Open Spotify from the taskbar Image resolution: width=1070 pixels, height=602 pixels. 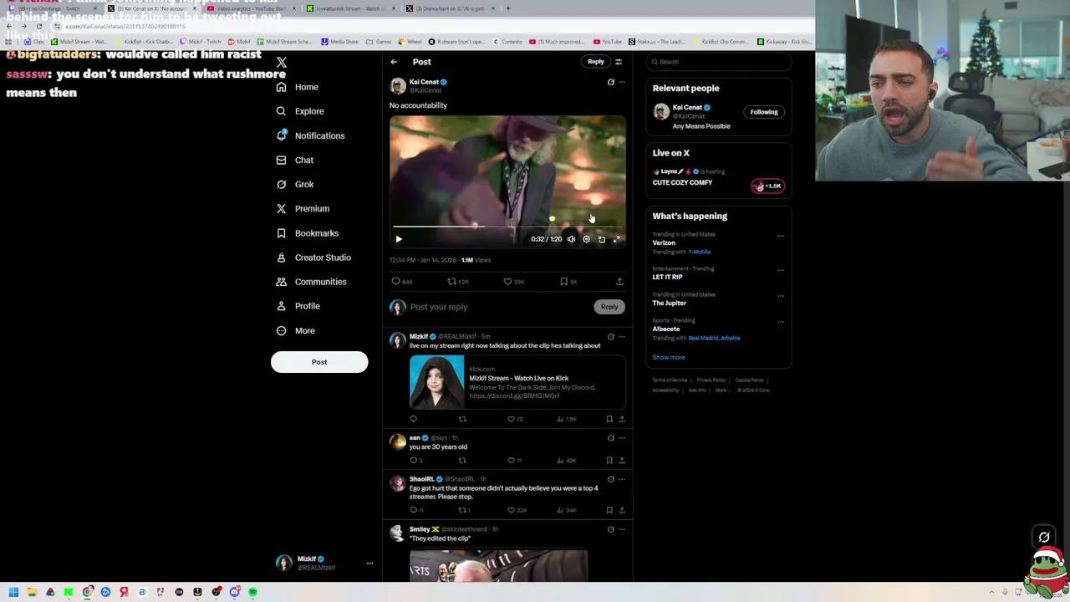pyautogui.click(x=252, y=593)
